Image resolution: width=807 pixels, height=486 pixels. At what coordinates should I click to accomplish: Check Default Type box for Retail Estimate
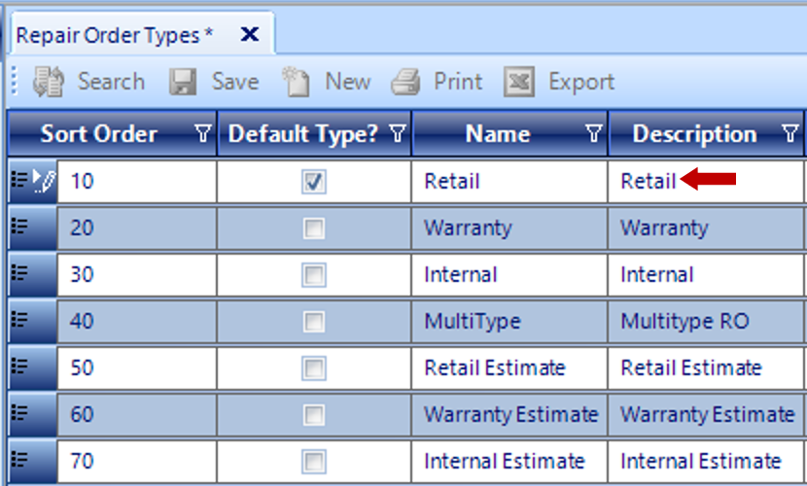coord(313,368)
